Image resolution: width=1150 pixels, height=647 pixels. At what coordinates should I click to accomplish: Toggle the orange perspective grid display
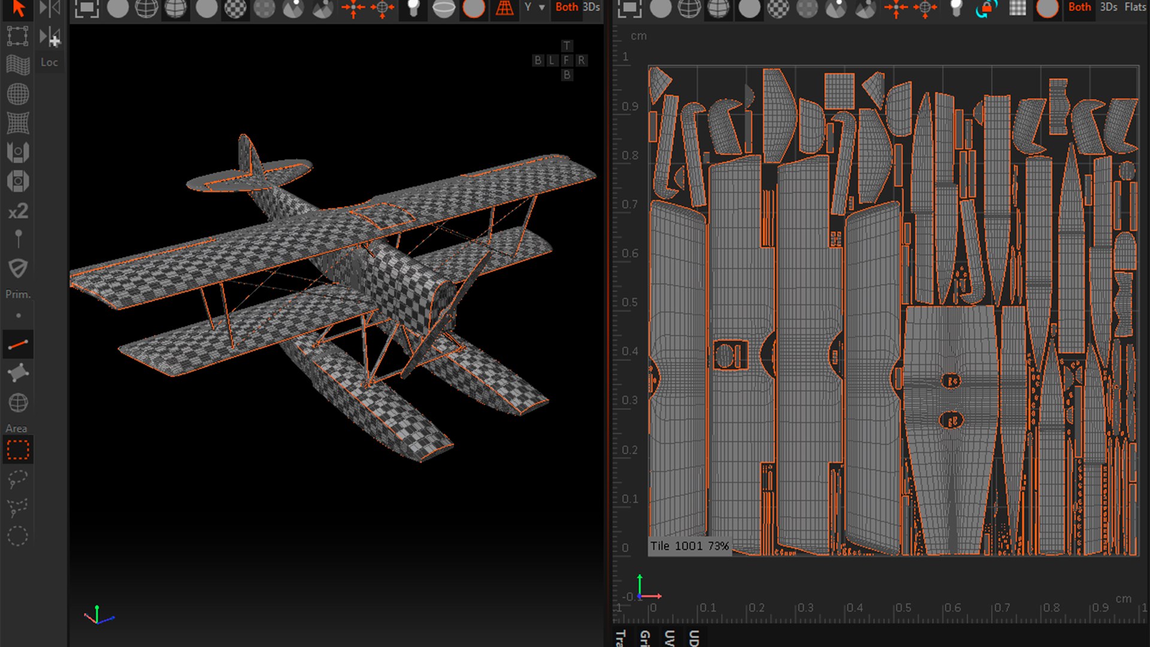point(505,8)
